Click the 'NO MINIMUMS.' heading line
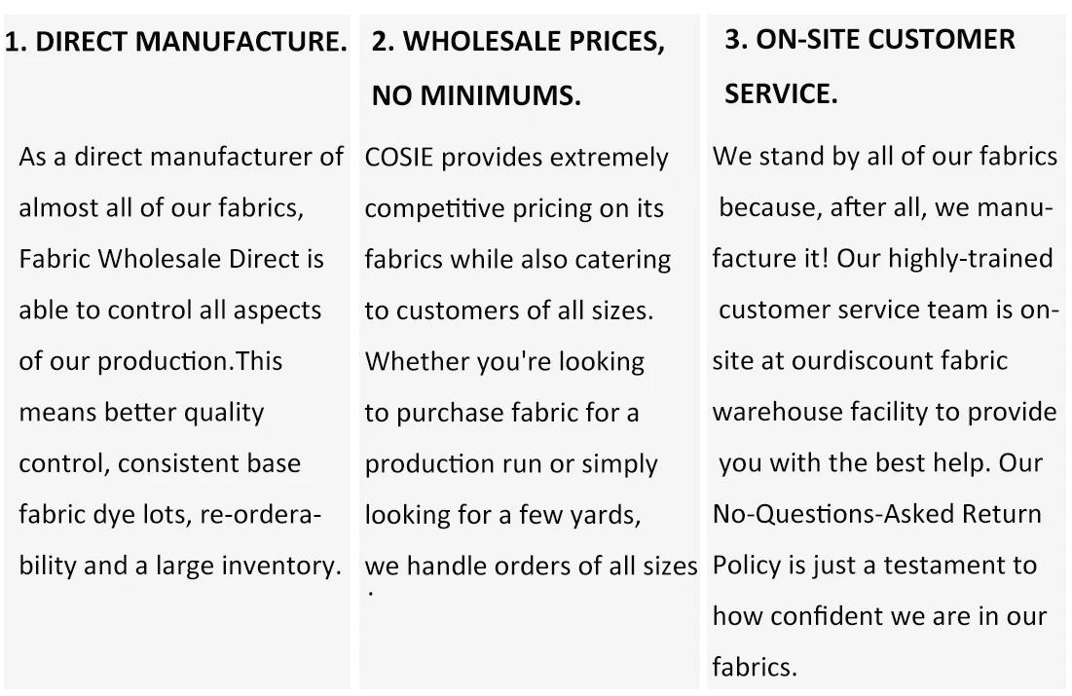1072x696 pixels. click(x=476, y=95)
